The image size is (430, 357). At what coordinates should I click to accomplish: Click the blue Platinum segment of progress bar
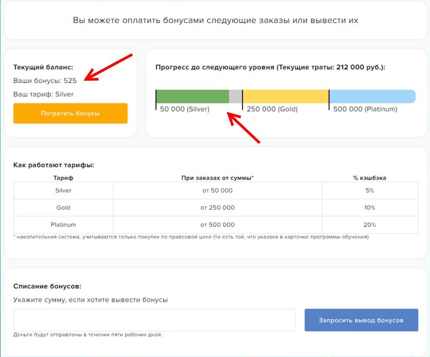coord(372,96)
